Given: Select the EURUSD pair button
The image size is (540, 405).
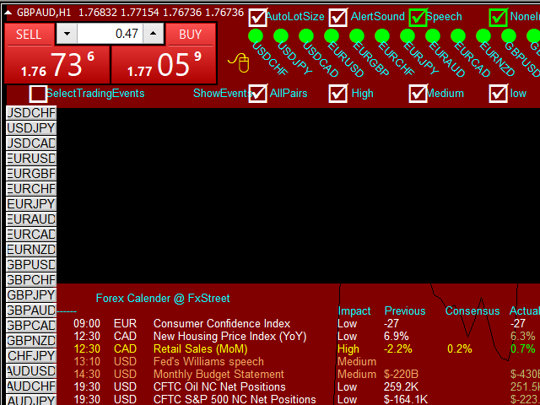Looking at the screenshot, I should [31, 159].
